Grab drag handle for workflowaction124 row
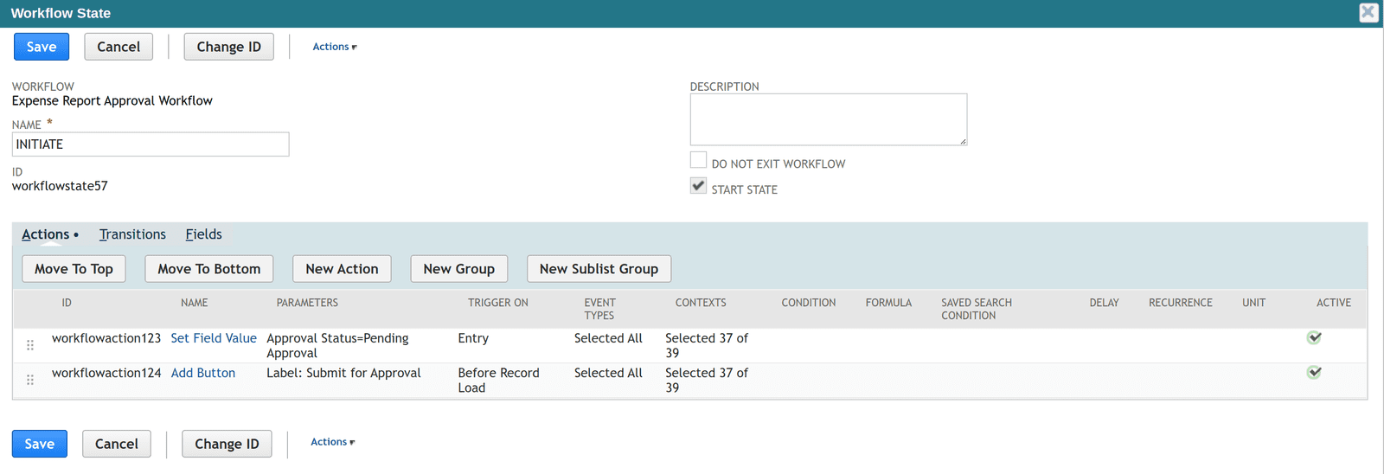Viewport: 1384px width, 474px height. click(30, 380)
